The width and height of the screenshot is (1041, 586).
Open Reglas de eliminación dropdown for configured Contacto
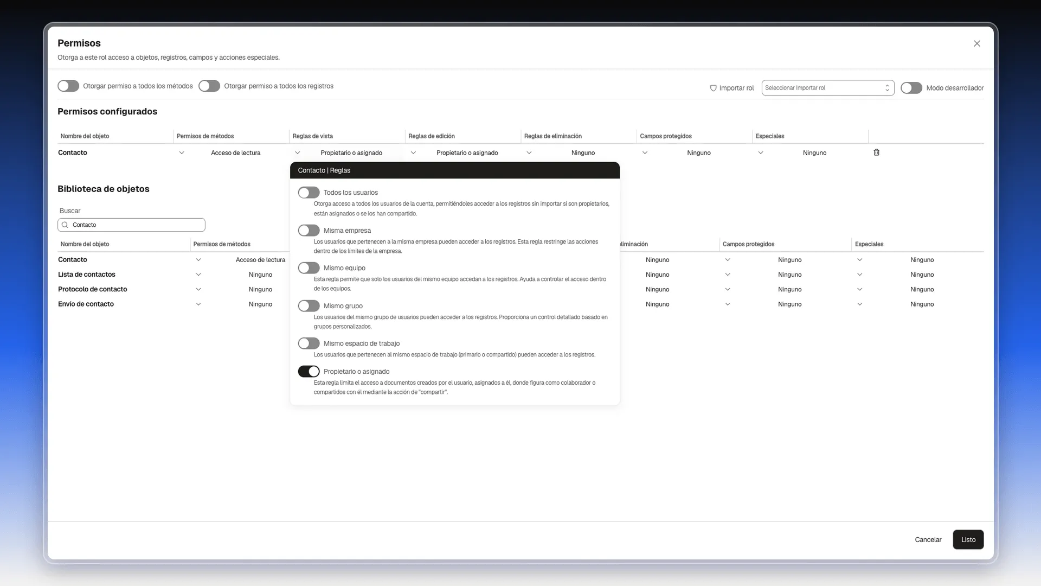click(x=529, y=153)
